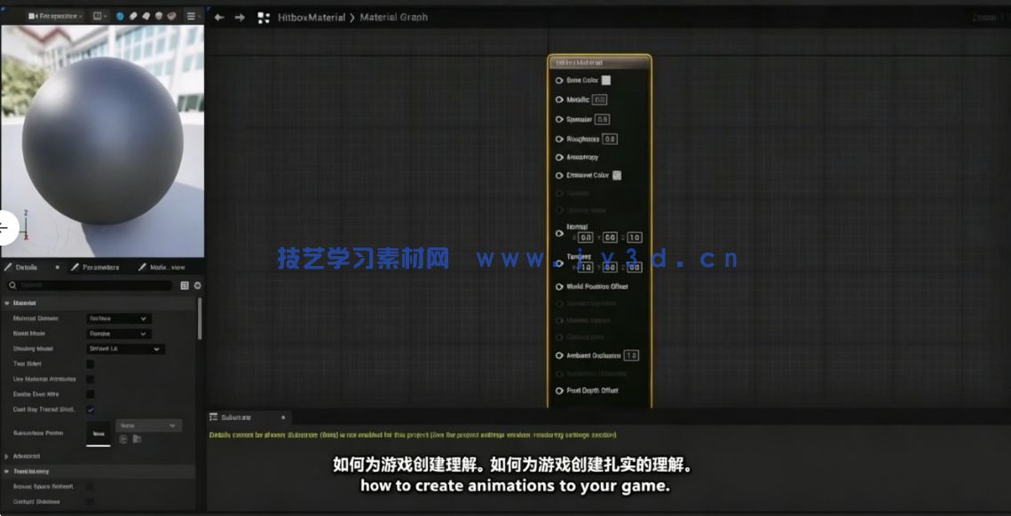Open the Blend Mode dropdown
Viewport: 1011px width, 516px height.
click(120, 333)
